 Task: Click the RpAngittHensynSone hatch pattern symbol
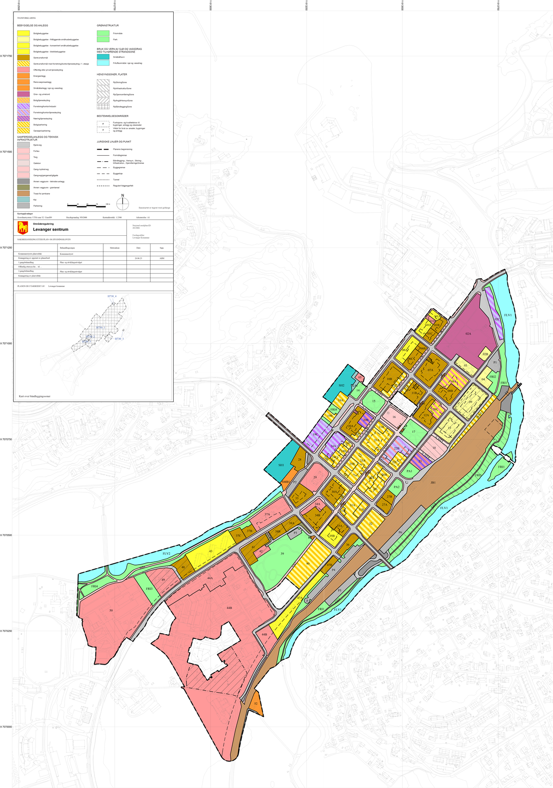(103, 100)
